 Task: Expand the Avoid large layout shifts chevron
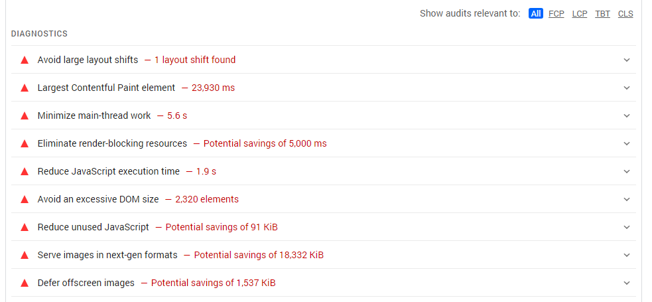627,60
